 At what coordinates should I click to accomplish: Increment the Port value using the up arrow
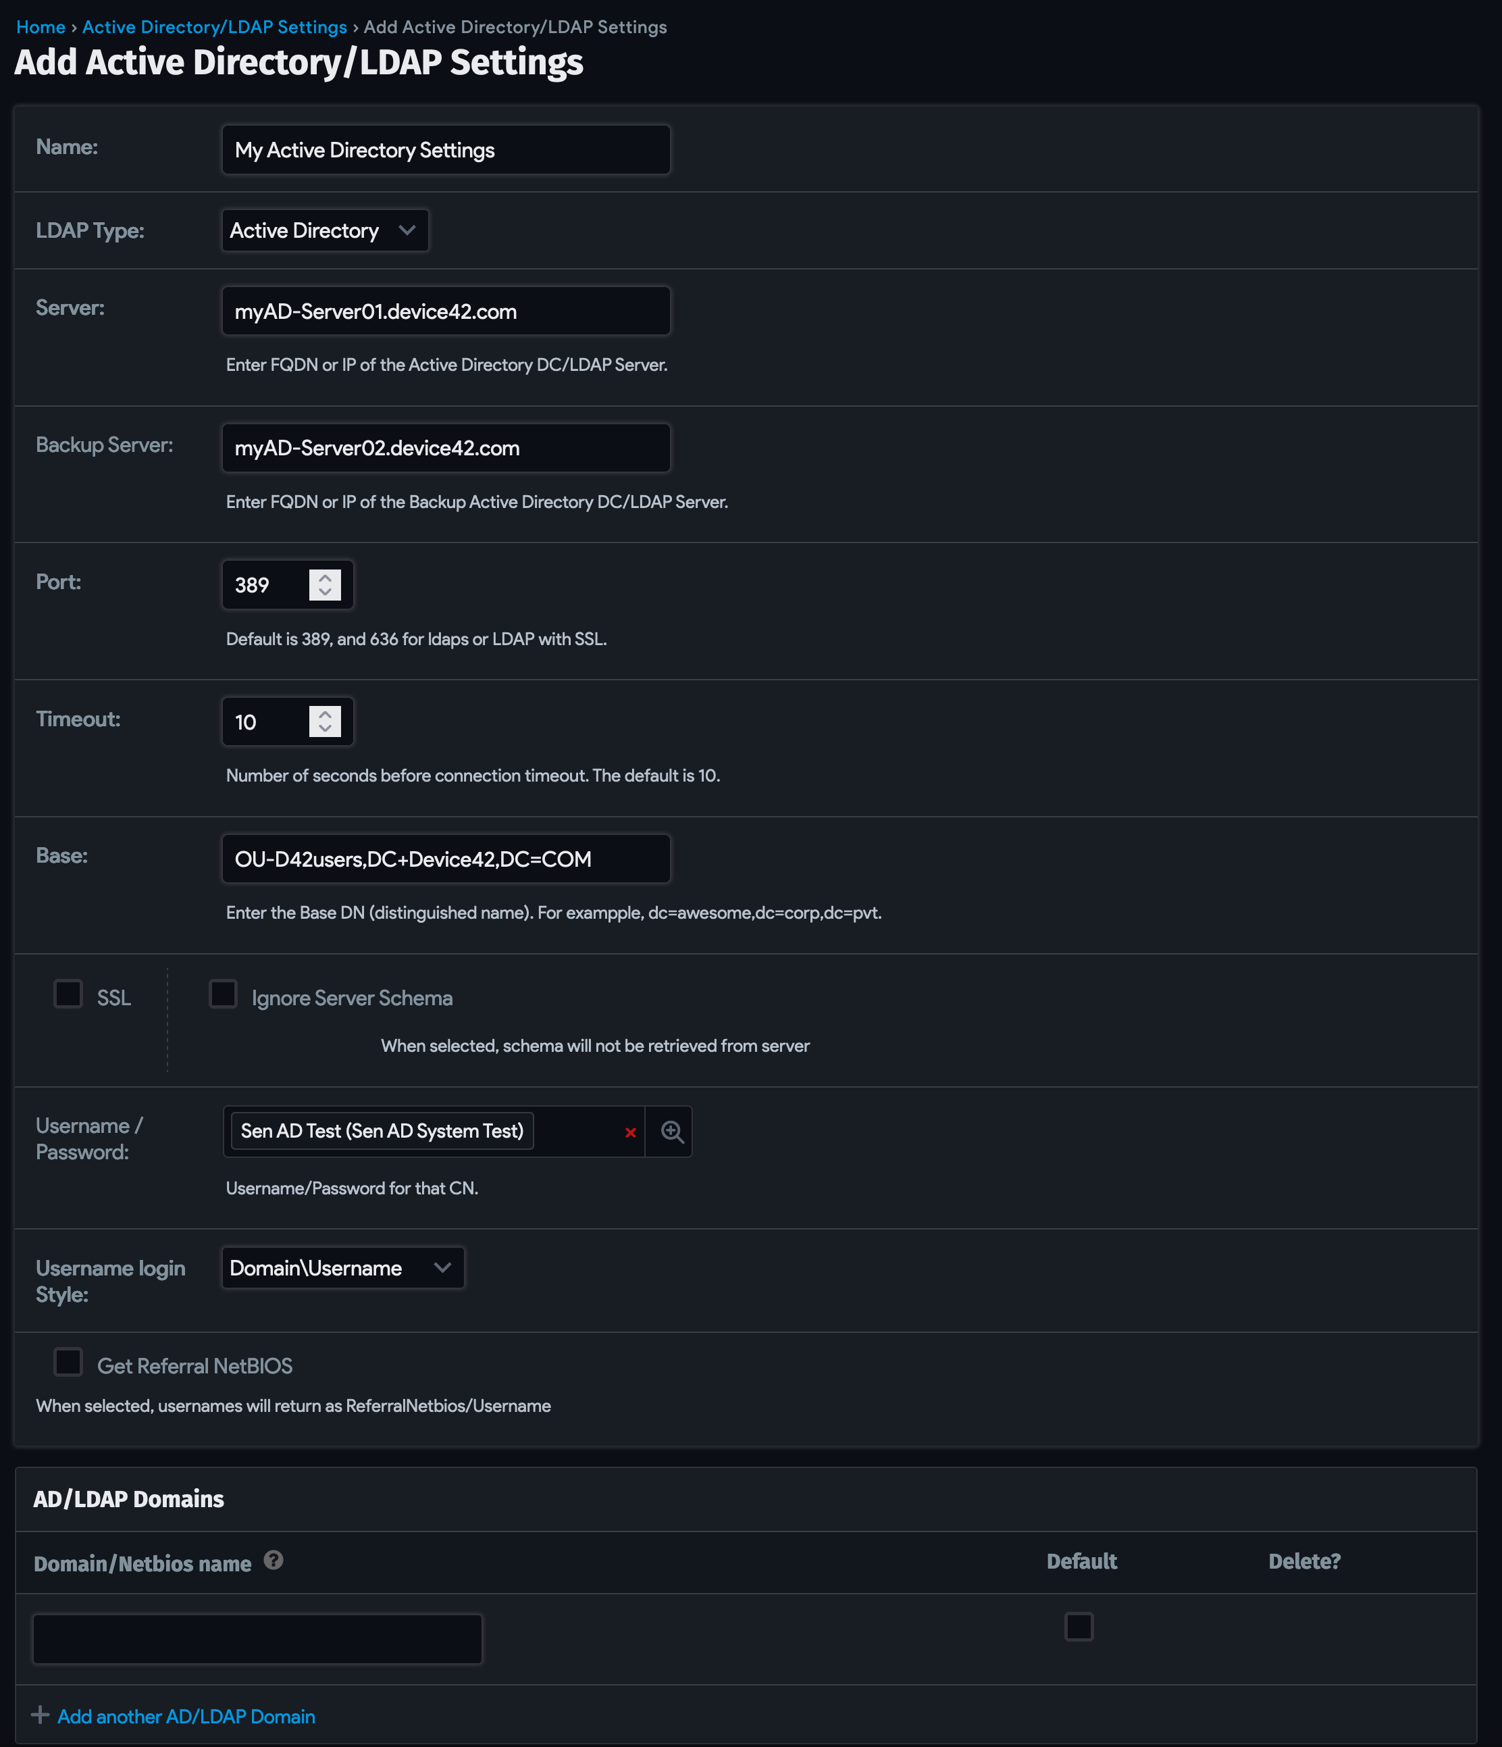(x=324, y=577)
